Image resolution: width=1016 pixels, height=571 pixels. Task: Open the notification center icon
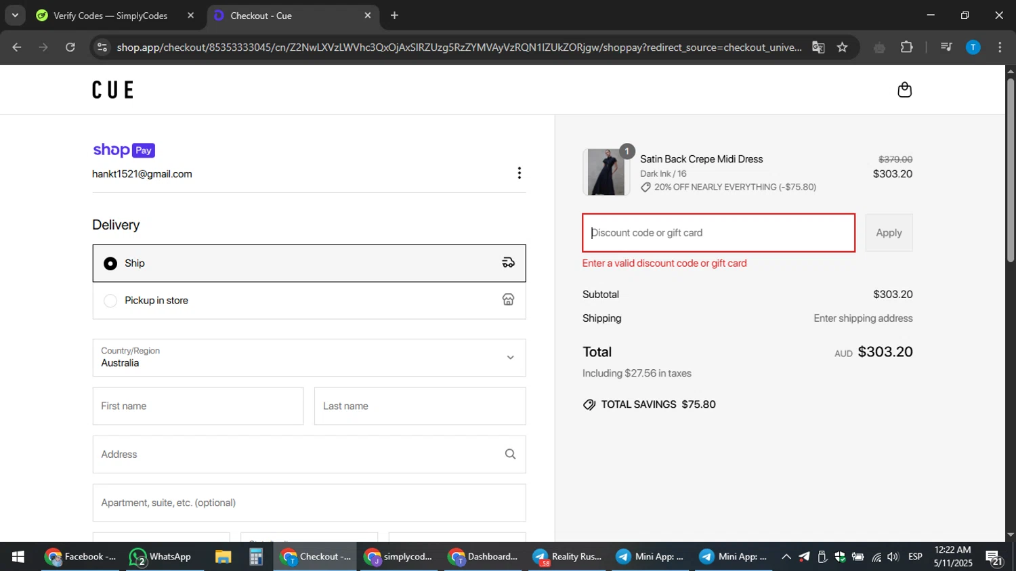pyautogui.click(x=994, y=557)
